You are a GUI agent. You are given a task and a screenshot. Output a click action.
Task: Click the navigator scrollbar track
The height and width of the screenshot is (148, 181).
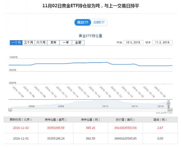[x=90, y=110]
